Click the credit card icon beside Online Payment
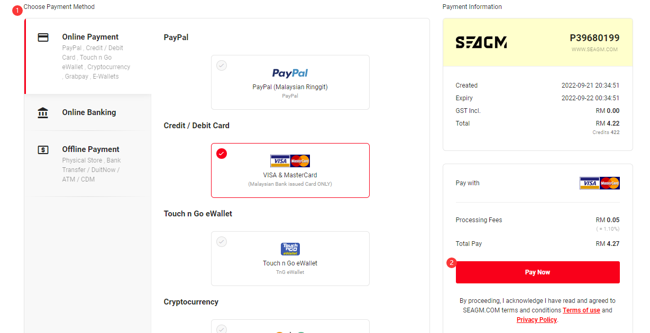This screenshot has height=333, width=650. (43, 37)
